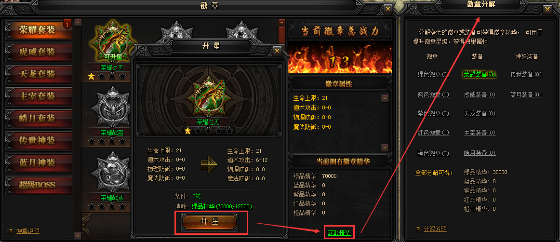Open the 获取精华 link

tap(339, 233)
